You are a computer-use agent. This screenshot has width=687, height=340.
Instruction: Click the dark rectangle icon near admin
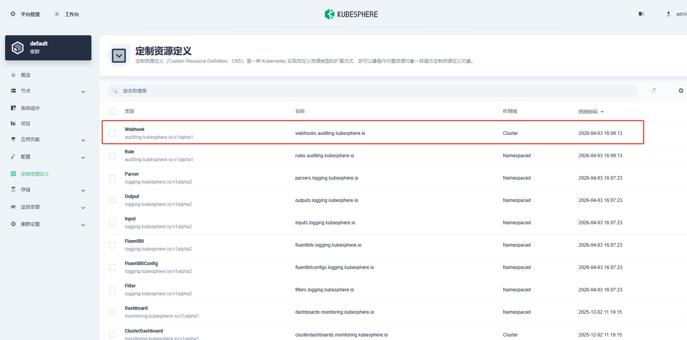point(641,14)
